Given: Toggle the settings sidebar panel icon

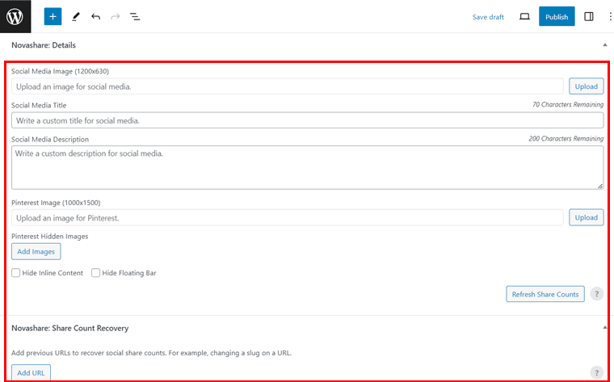Looking at the screenshot, I should click(x=588, y=16).
